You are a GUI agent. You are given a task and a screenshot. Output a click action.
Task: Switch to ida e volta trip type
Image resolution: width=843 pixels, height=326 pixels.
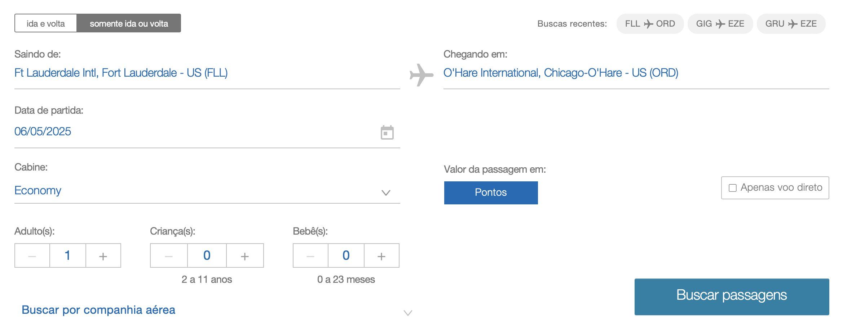pos(46,23)
